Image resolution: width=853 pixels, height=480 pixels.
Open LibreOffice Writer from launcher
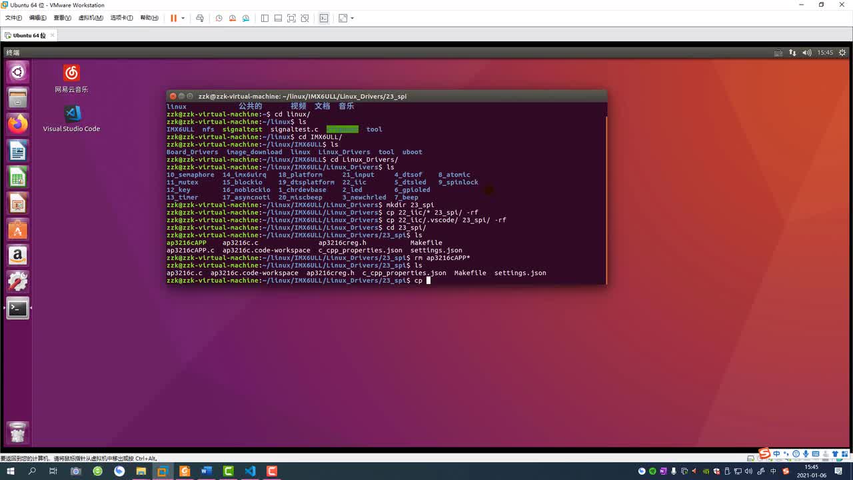pyautogui.click(x=18, y=151)
